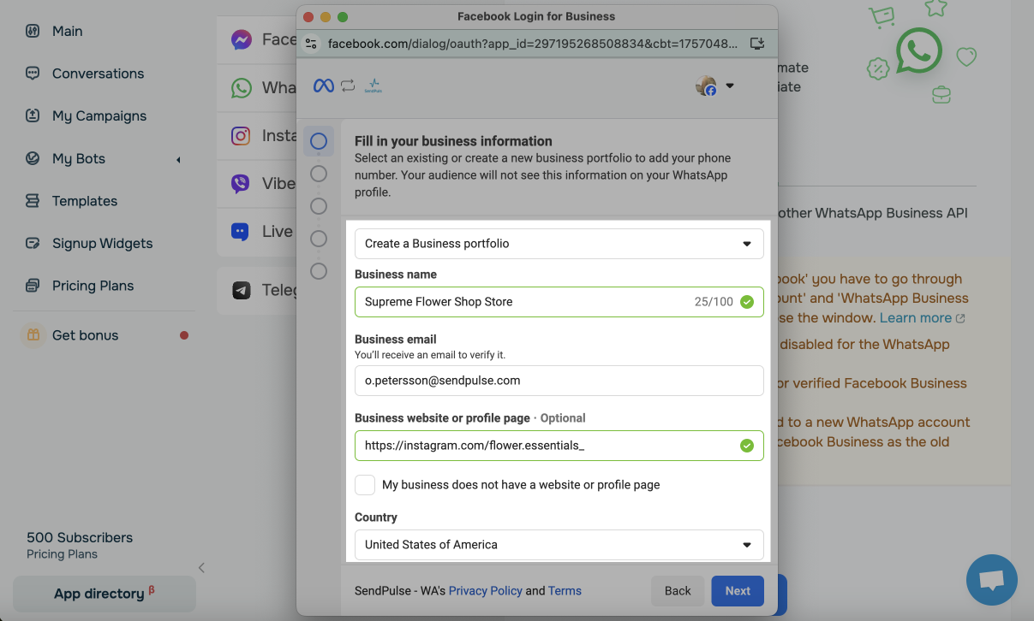
Task: Open the live chat support bubble
Action: [991, 581]
